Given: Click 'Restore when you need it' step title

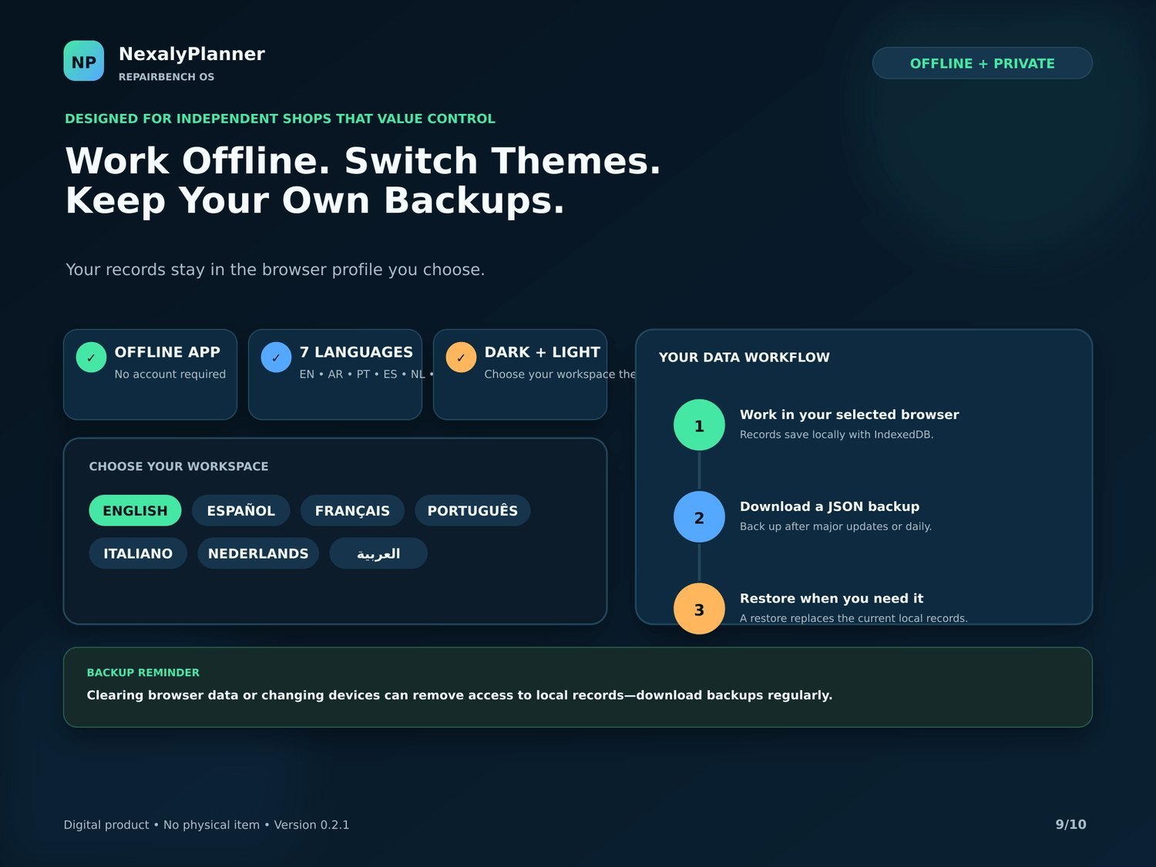Looking at the screenshot, I should coord(832,598).
